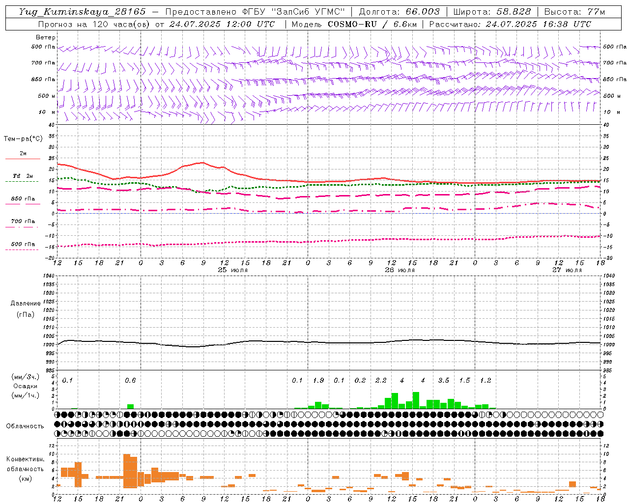Click the "Давление" pressure panel label
This screenshot has width=629, height=503.
click(x=26, y=304)
